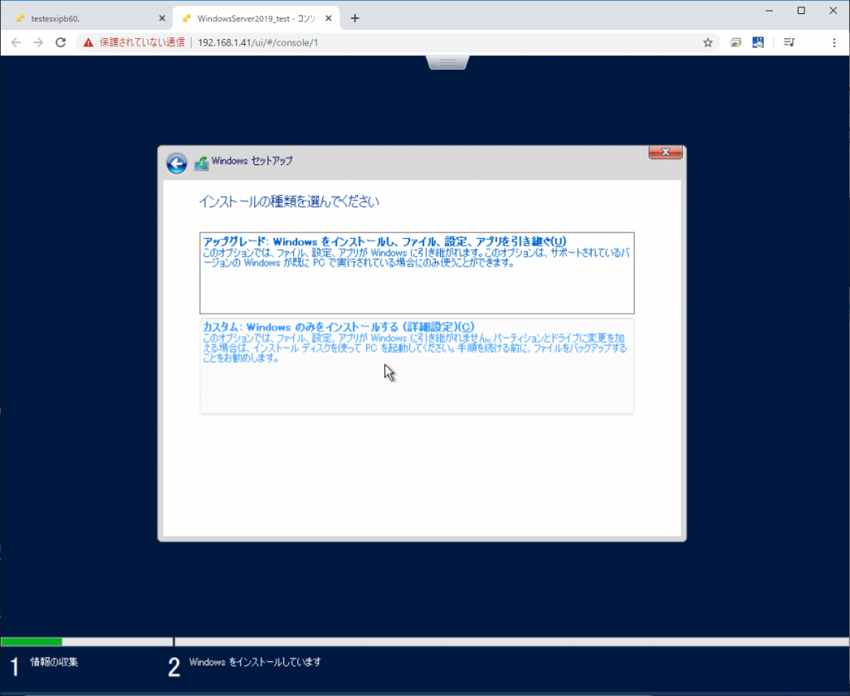850x696 pixels.
Task: Close the WindowsServer2019_test tab
Action: pos(329,18)
